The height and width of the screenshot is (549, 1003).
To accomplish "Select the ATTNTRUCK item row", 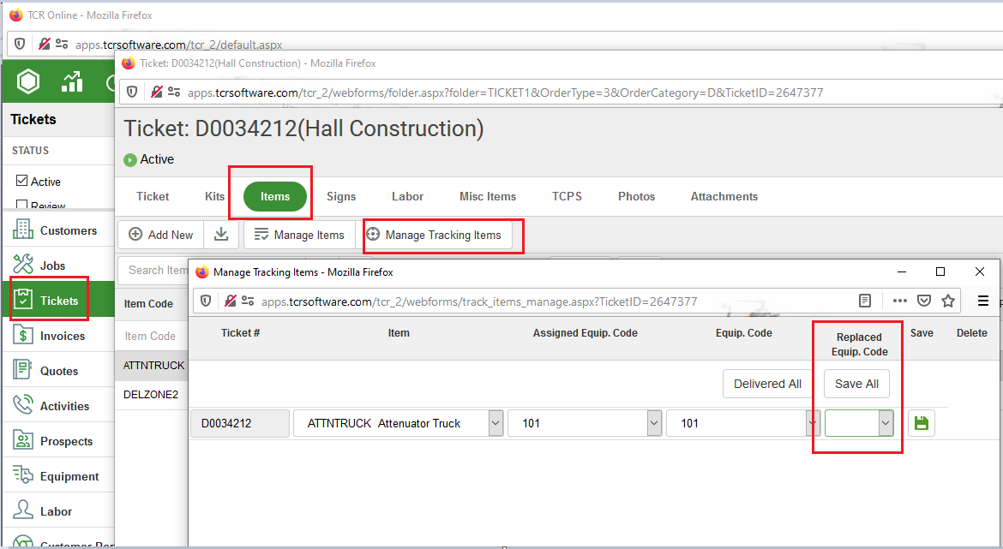I will pyautogui.click(x=153, y=366).
